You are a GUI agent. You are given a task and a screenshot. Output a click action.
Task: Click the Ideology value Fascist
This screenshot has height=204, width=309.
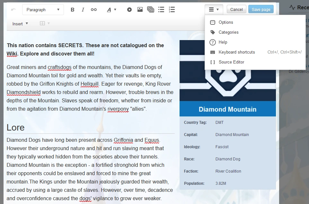pos(222,147)
